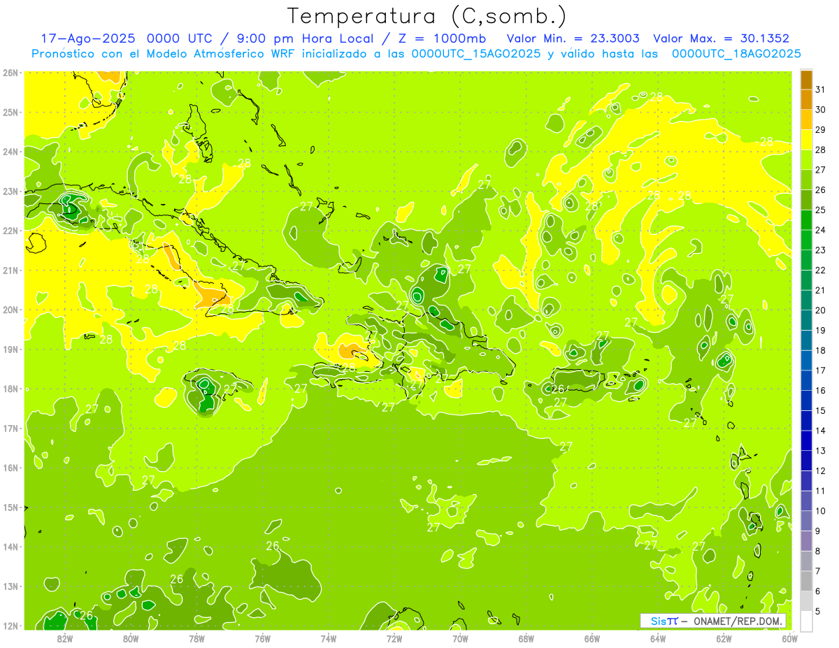839x648 pixels.
Task: Click the gray legend swatch between 6 and 7
Action: click(806, 581)
